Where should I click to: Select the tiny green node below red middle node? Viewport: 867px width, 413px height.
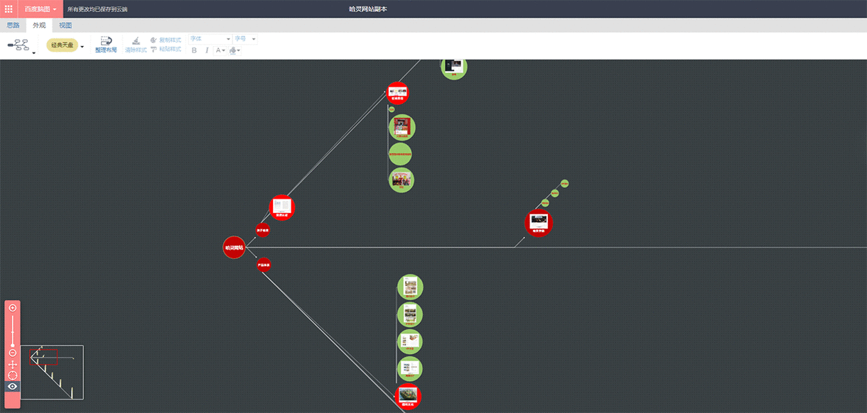coord(392,109)
